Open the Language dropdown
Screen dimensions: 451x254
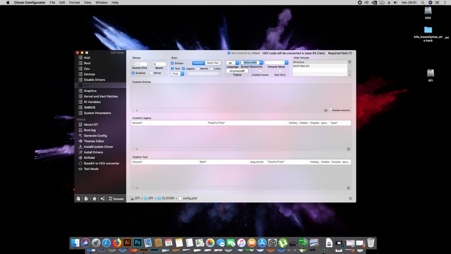click(x=237, y=63)
